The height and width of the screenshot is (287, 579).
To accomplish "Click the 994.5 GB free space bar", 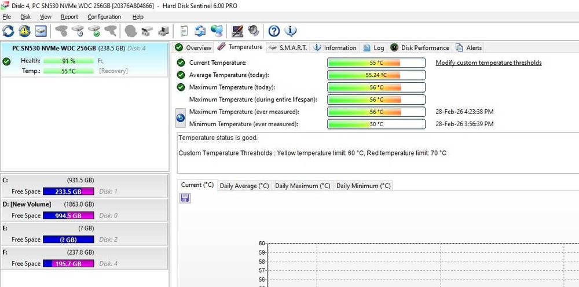I will coord(68,215).
